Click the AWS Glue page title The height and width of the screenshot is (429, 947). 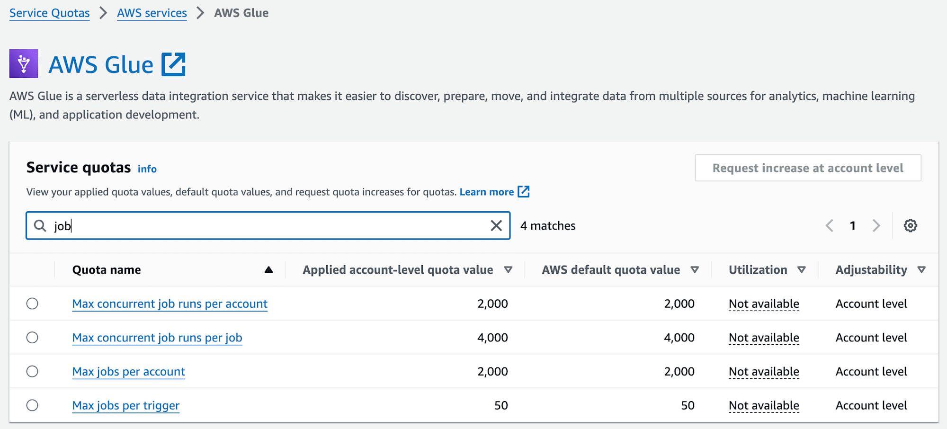pyautogui.click(x=101, y=65)
